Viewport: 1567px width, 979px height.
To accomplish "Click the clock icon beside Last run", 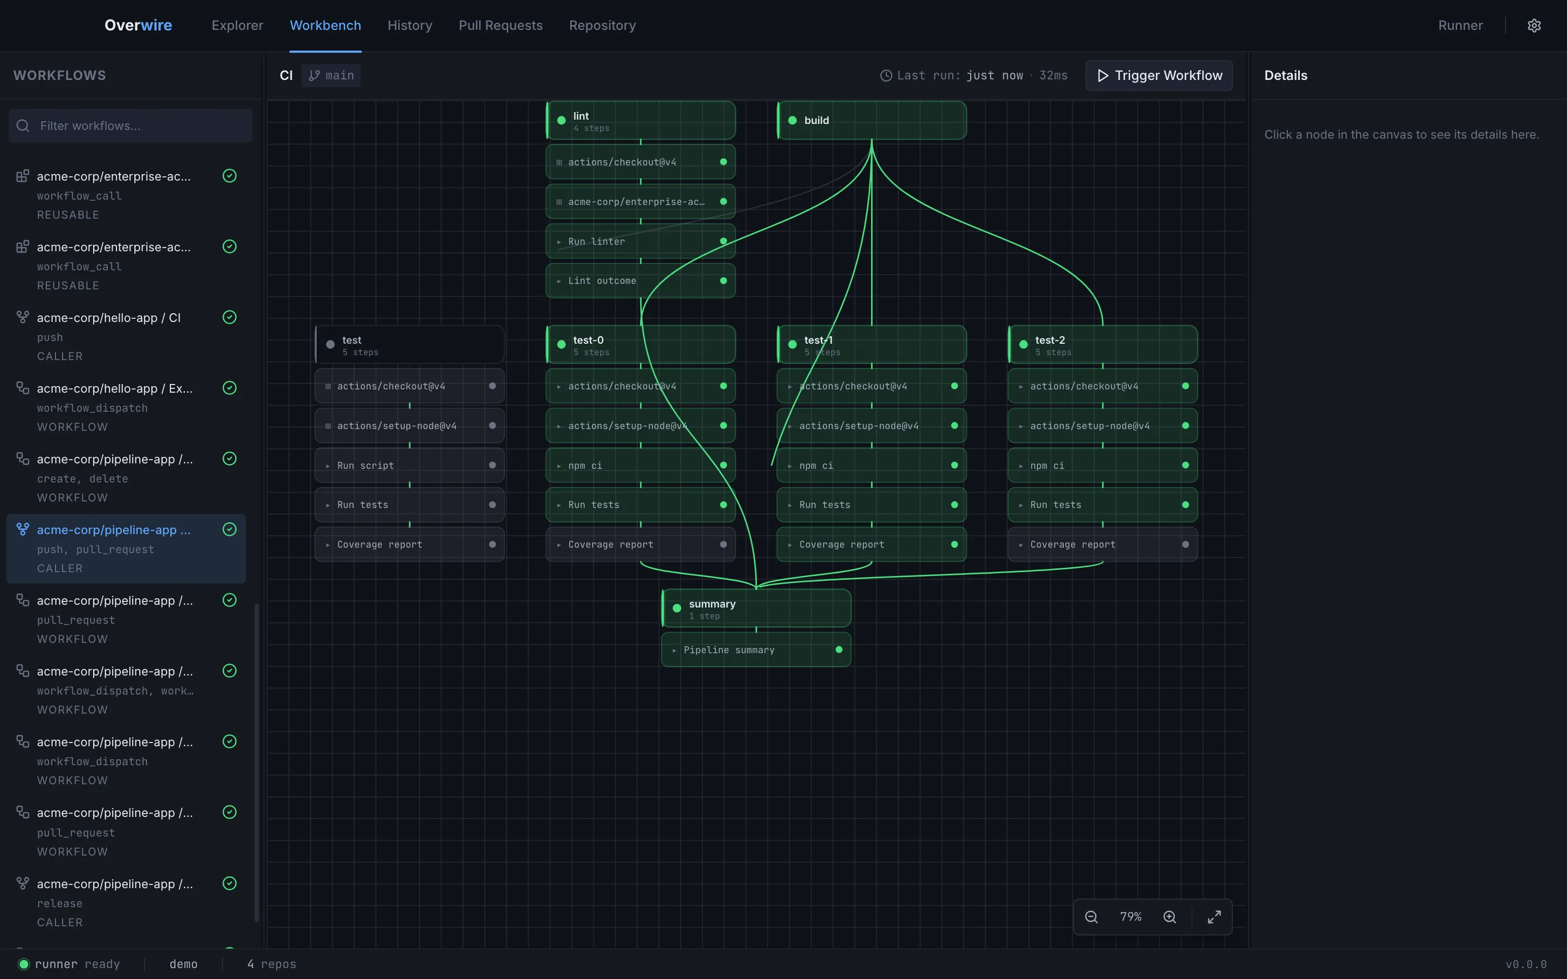I will point(886,76).
